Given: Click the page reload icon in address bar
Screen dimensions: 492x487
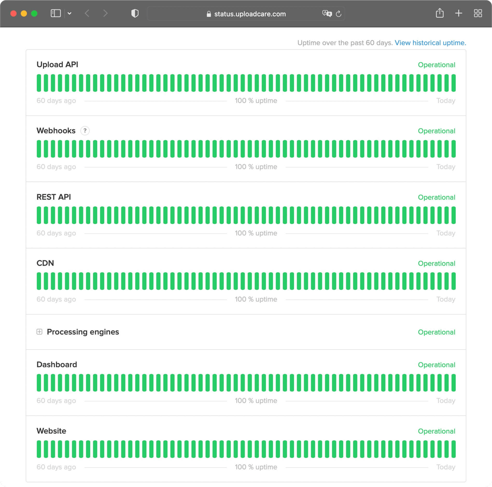Looking at the screenshot, I should (338, 14).
